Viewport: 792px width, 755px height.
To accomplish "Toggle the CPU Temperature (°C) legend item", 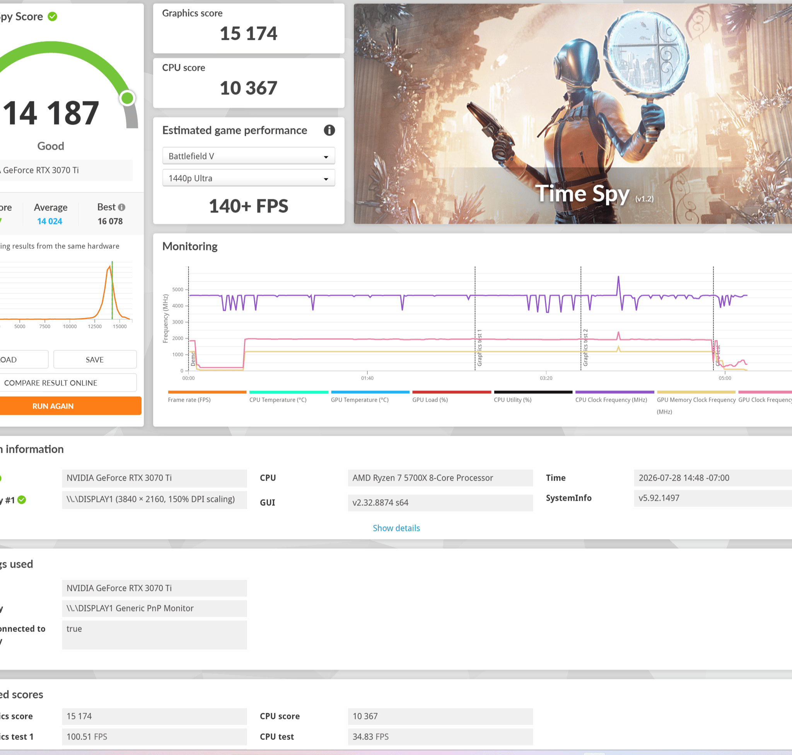I will [x=288, y=397].
